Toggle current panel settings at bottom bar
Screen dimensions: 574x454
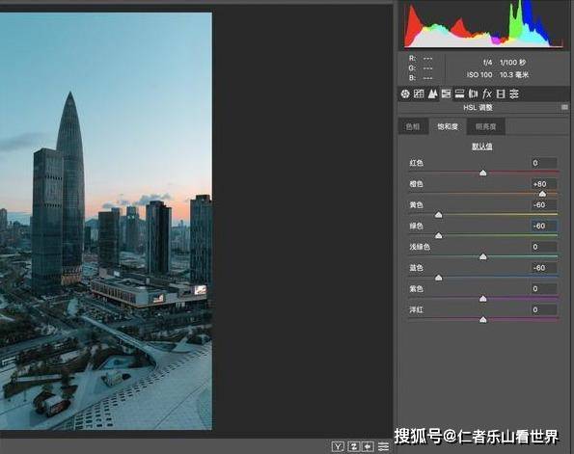(383, 446)
